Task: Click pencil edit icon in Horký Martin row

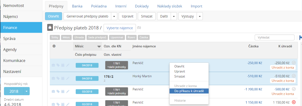Action: coord(67,78)
